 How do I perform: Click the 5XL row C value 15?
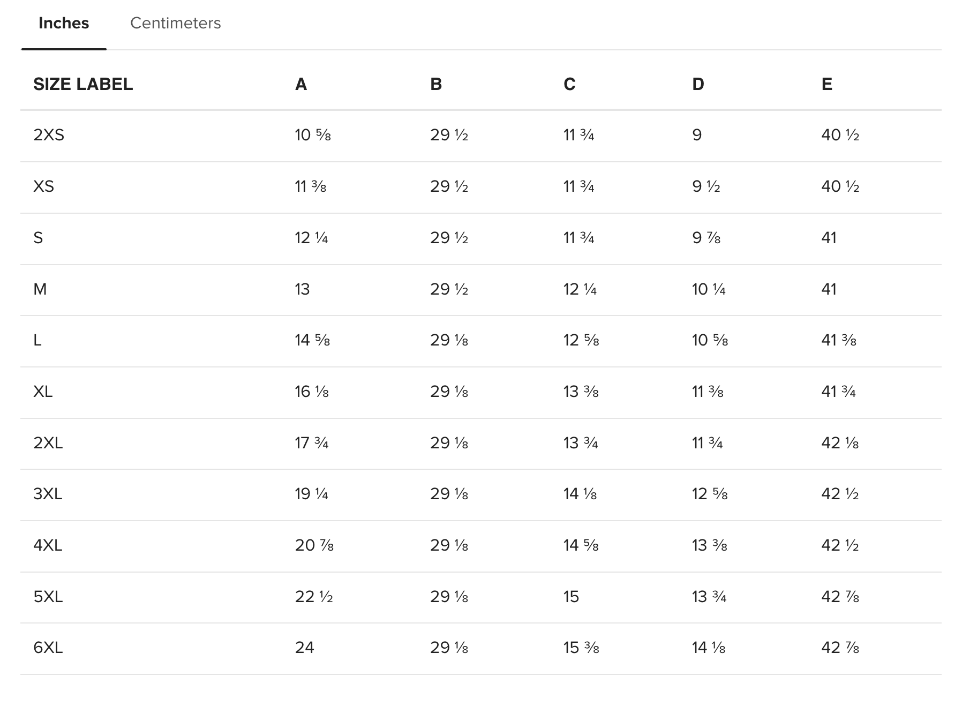click(571, 597)
